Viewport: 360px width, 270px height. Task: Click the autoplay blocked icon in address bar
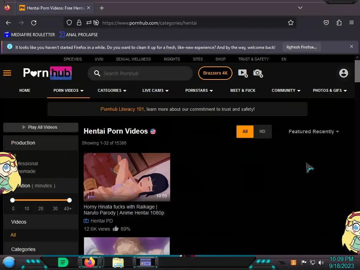point(96,22)
